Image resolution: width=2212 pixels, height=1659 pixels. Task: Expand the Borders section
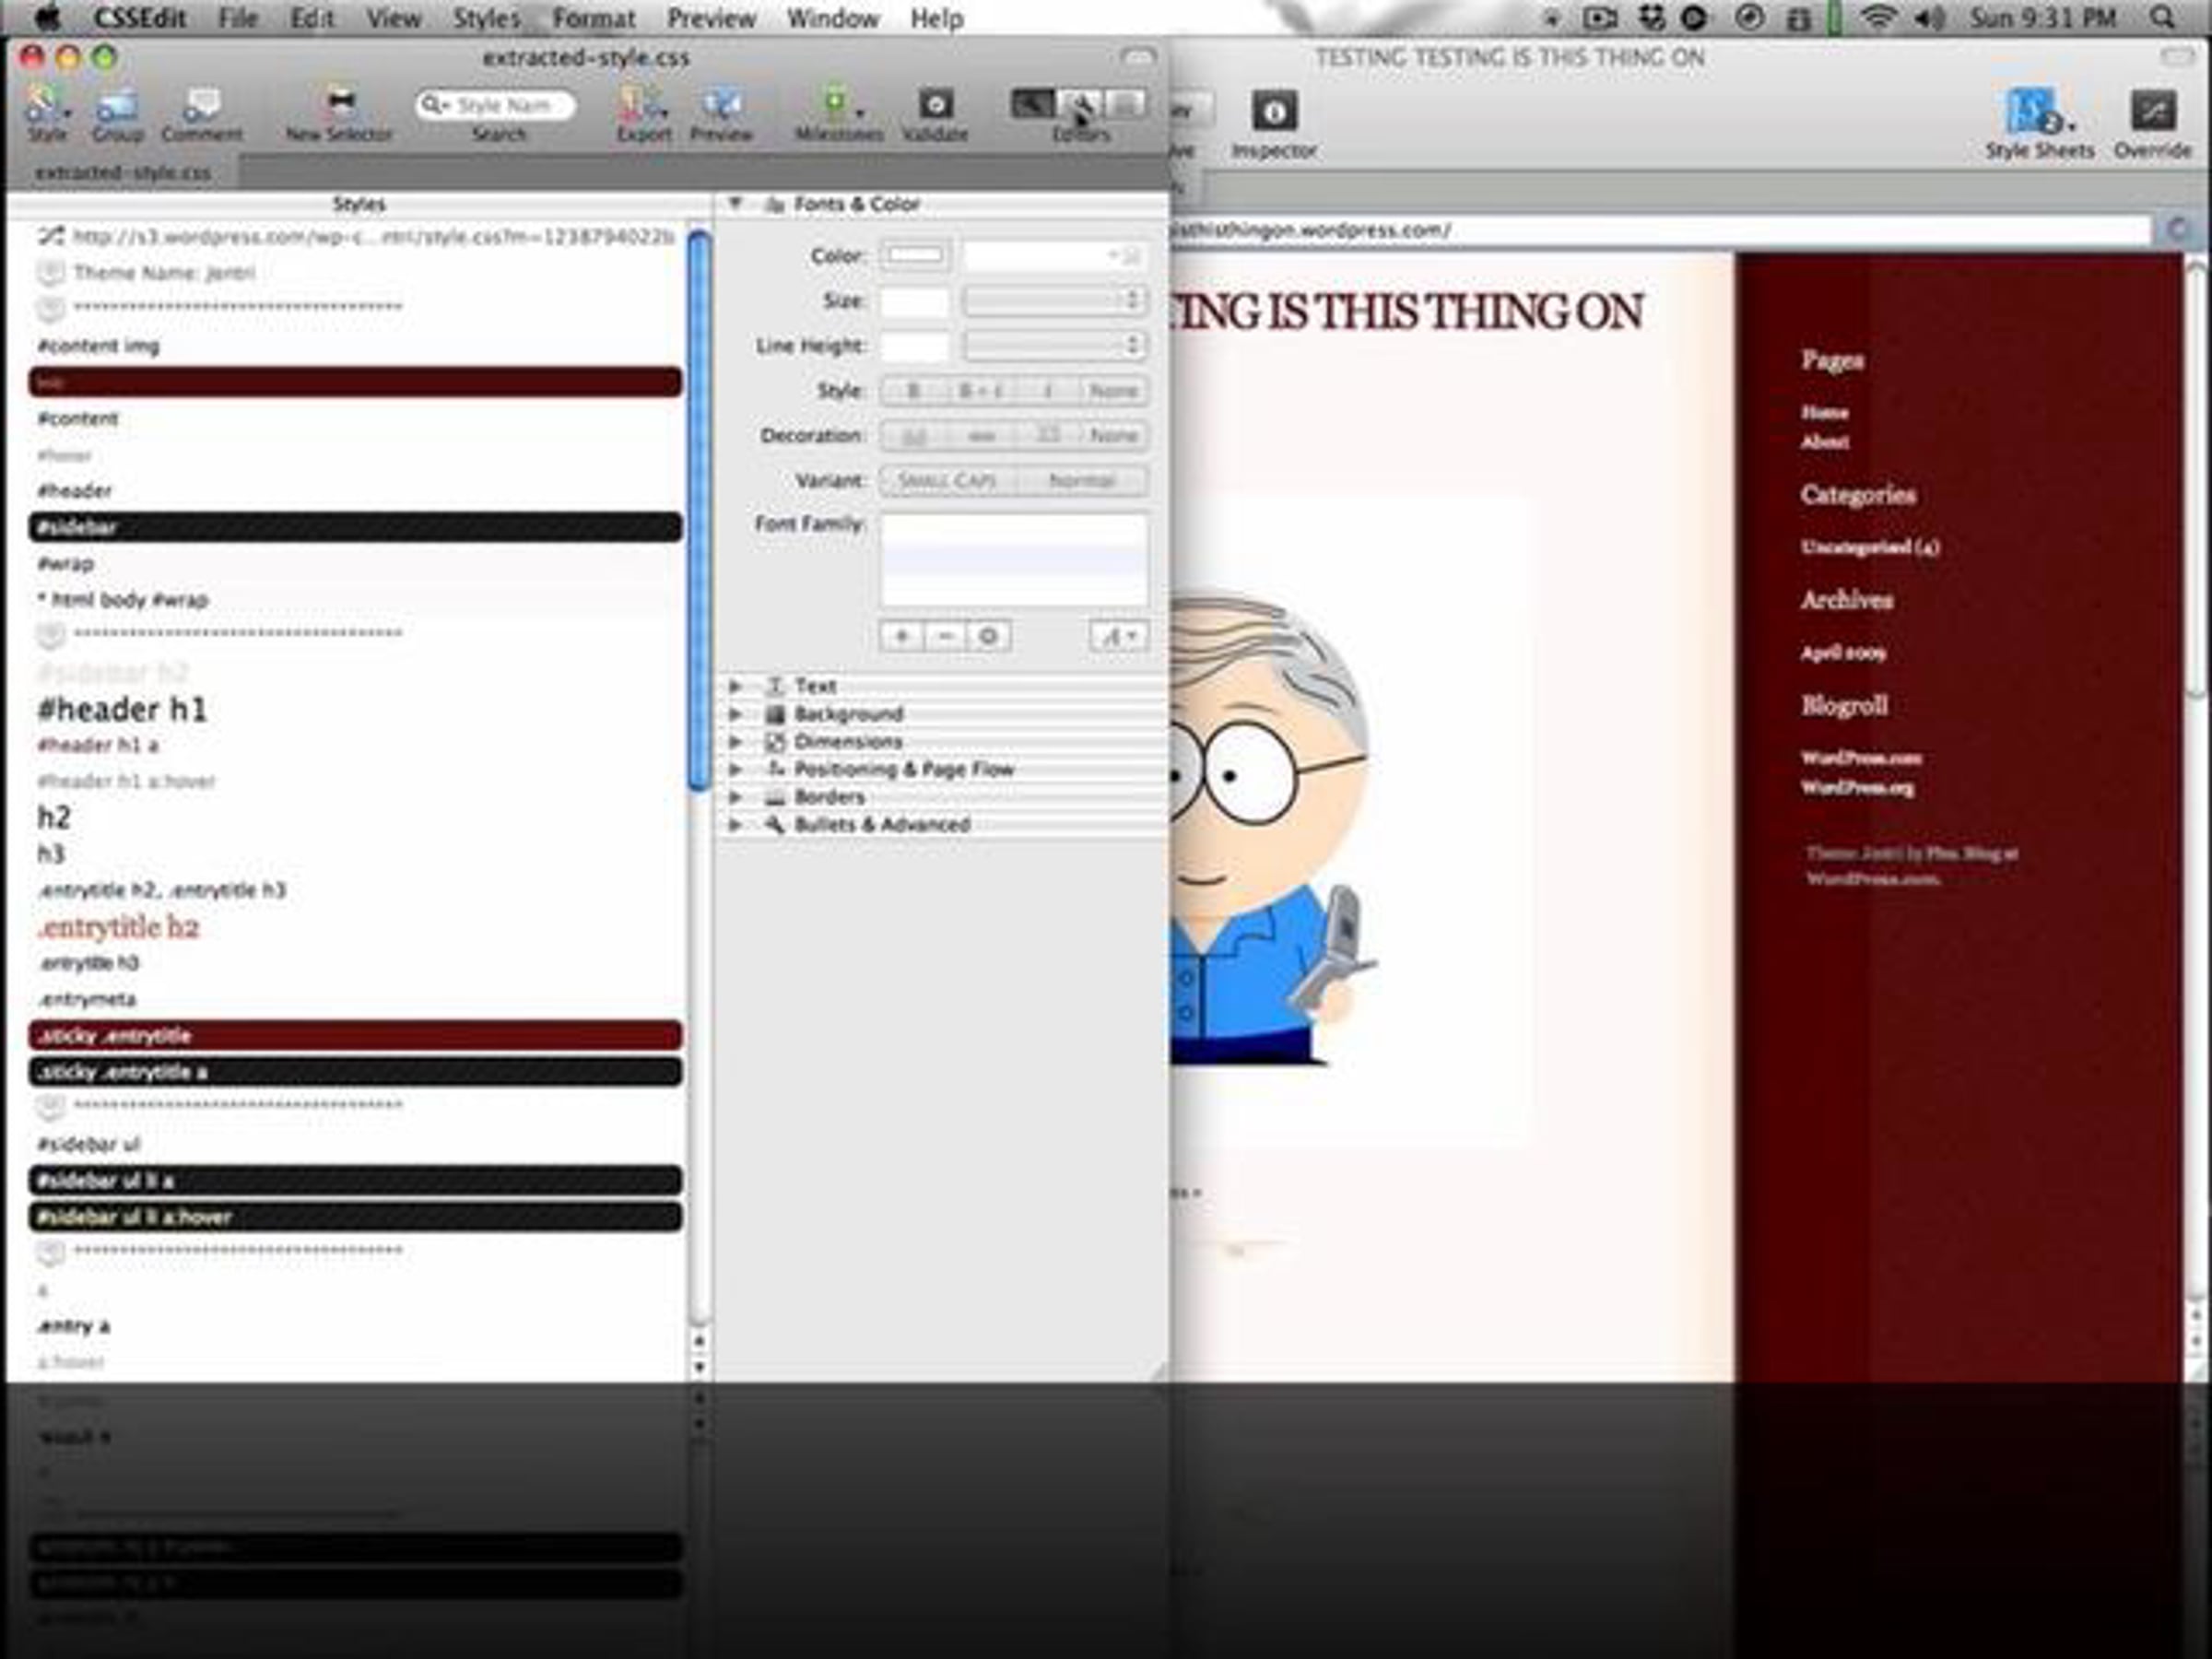pyautogui.click(x=735, y=797)
